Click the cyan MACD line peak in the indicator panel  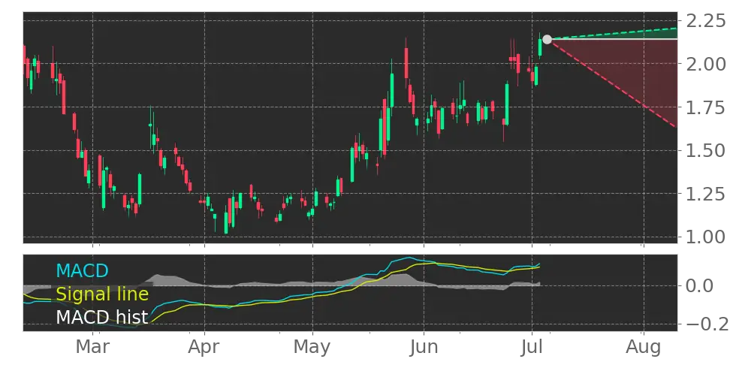point(409,258)
